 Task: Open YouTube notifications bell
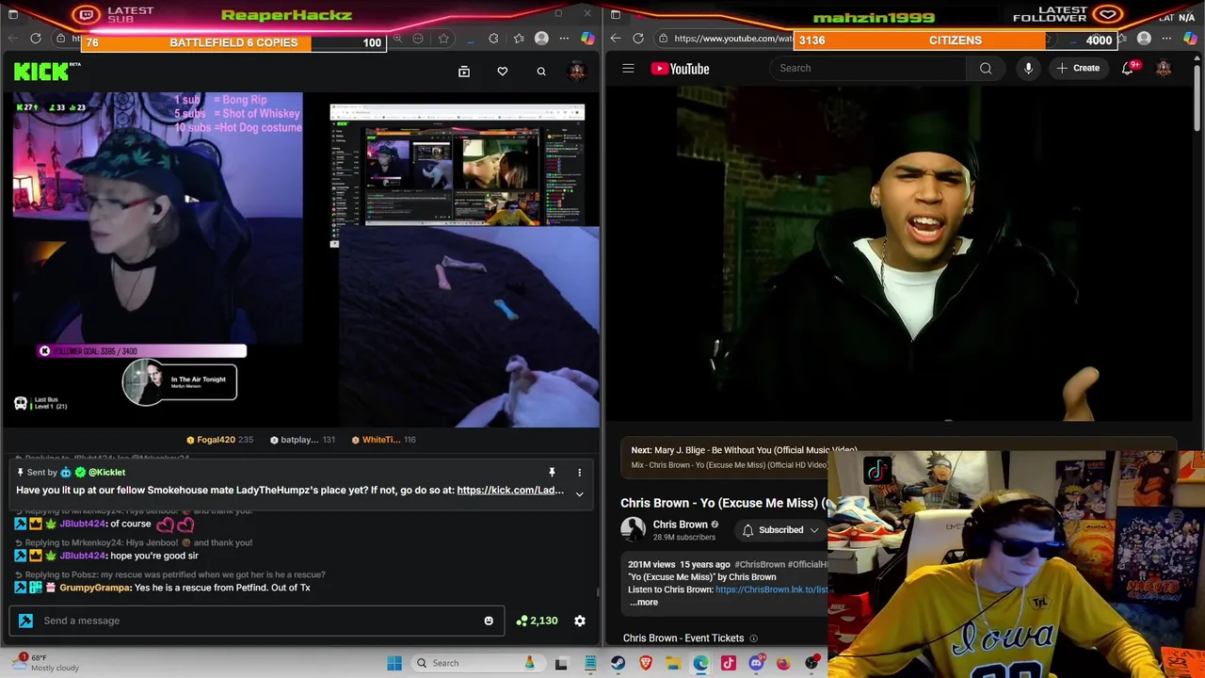click(1128, 68)
